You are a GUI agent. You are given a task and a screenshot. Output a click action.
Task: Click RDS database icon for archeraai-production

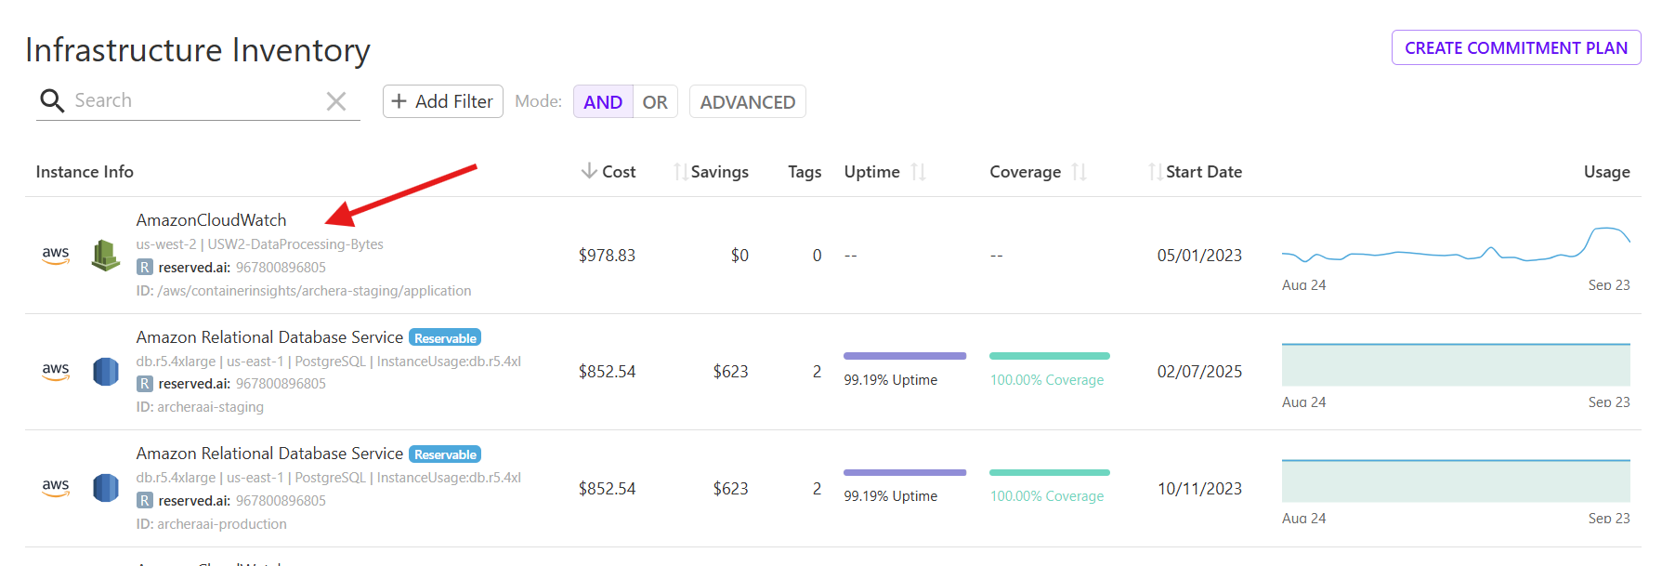tap(106, 488)
